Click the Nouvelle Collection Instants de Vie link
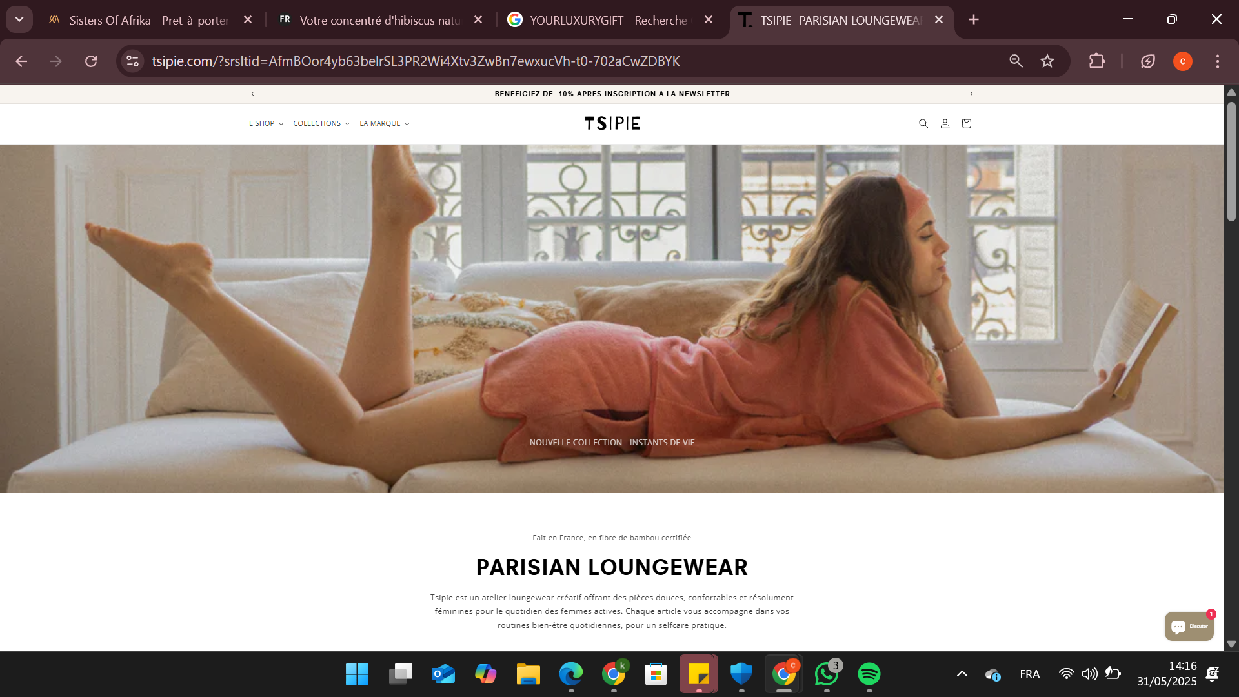Image resolution: width=1239 pixels, height=697 pixels. 612,443
